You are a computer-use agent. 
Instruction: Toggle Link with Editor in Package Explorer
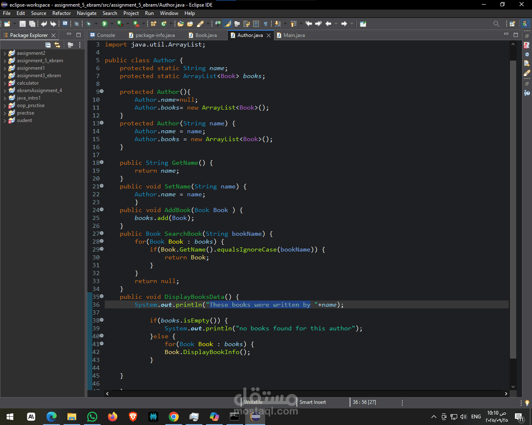pos(57,45)
